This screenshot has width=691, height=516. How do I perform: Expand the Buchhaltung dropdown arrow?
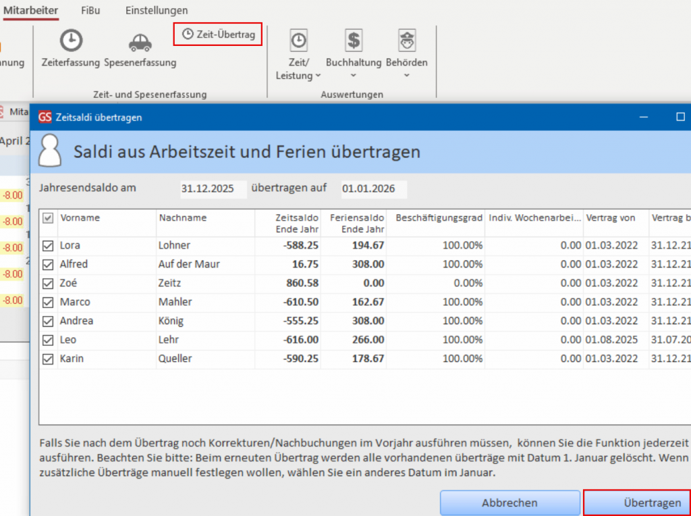point(354,76)
